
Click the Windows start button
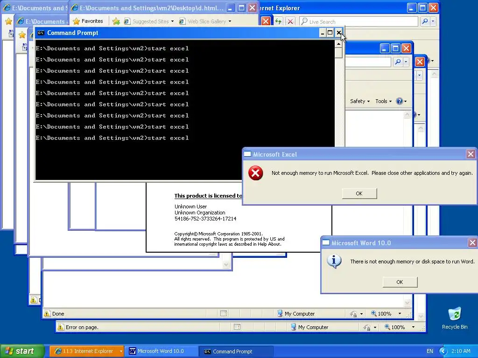point(22,351)
